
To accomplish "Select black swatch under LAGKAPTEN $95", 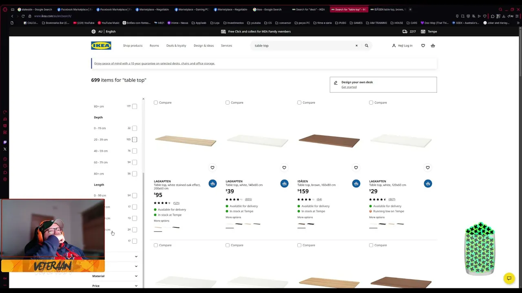I will coord(176,227).
